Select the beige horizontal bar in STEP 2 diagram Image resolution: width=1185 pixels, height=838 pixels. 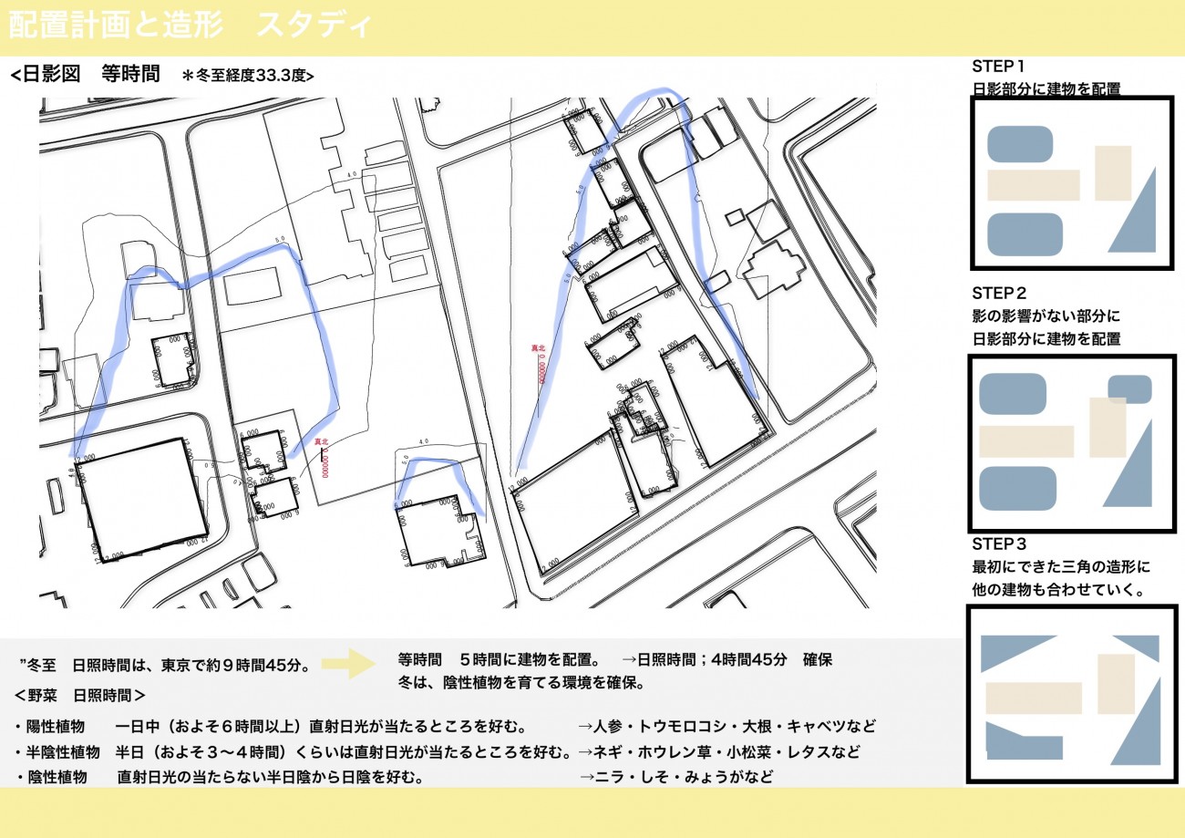pos(1025,441)
